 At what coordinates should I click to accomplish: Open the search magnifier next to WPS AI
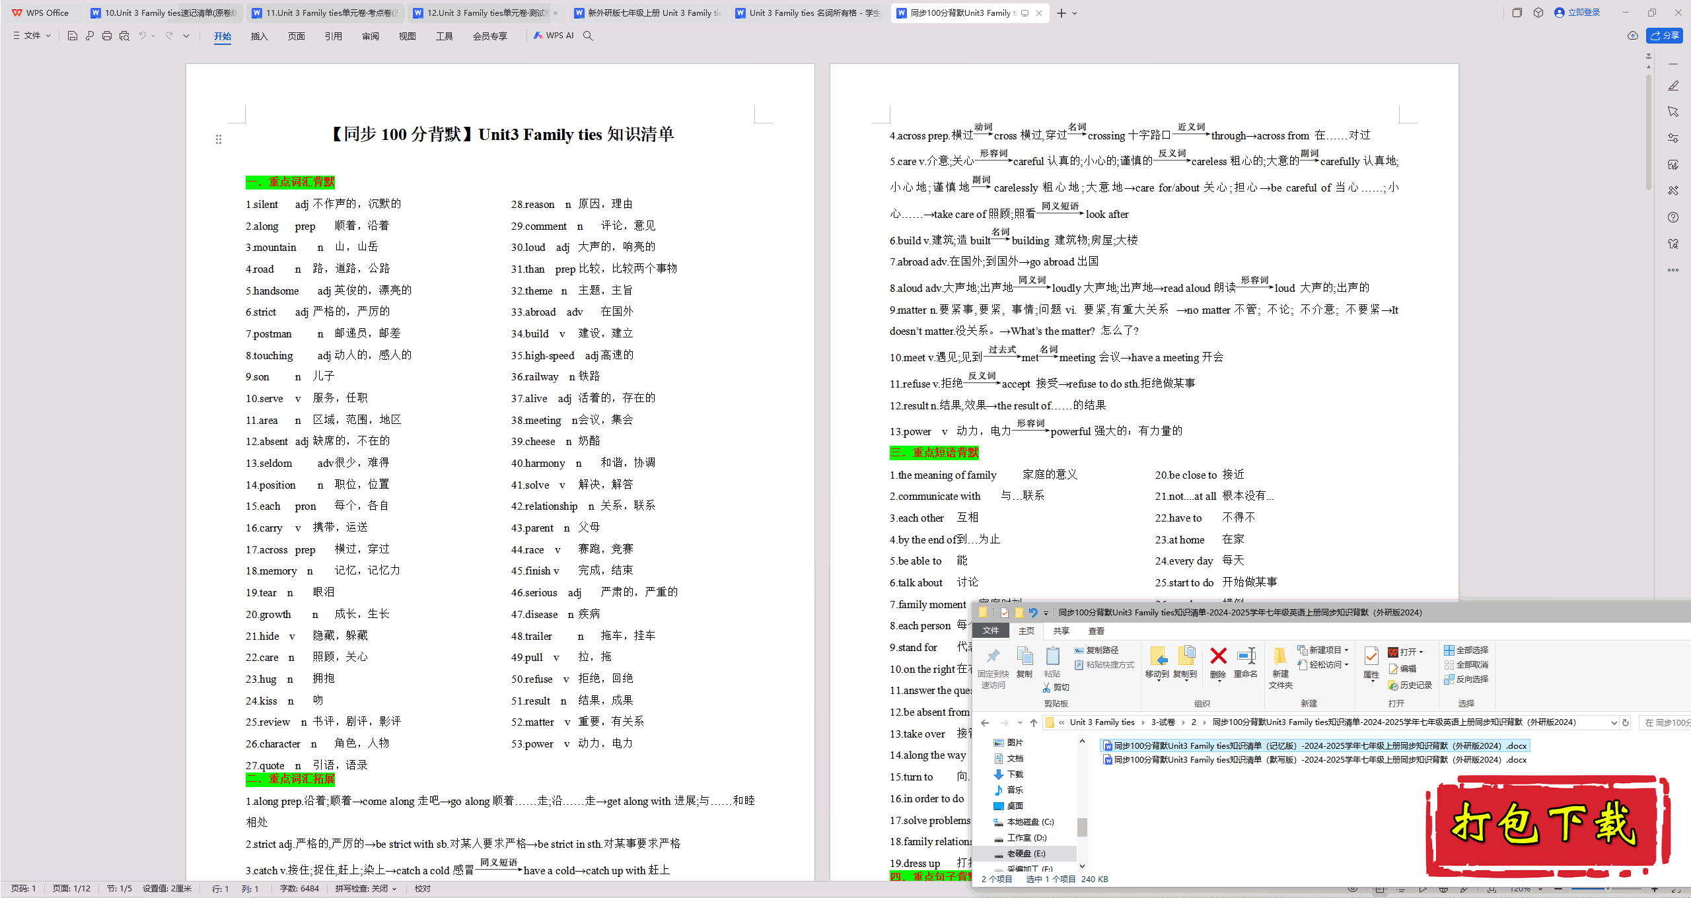coord(588,36)
